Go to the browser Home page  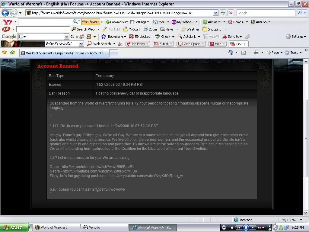pyautogui.click(x=231, y=53)
